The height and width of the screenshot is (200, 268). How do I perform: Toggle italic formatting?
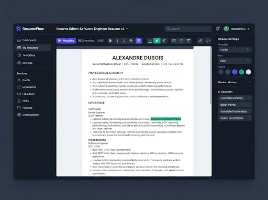click(x=117, y=41)
